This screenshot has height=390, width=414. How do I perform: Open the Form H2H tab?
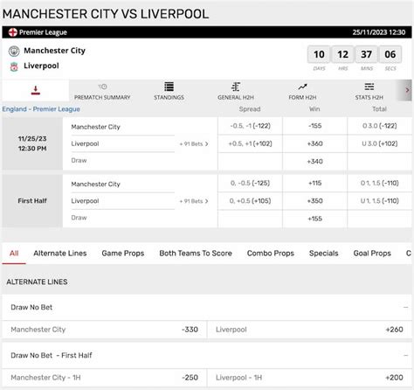point(302,92)
